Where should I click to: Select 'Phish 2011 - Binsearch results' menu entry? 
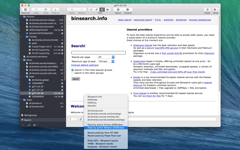[106, 141]
